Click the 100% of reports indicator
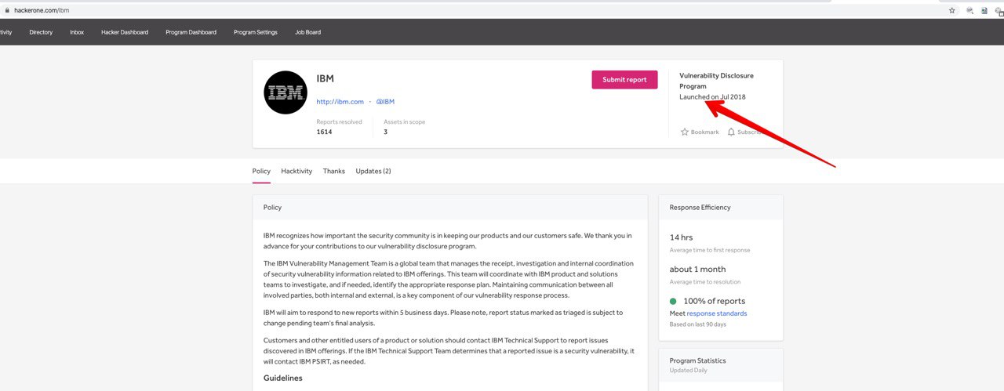 click(707, 301)
